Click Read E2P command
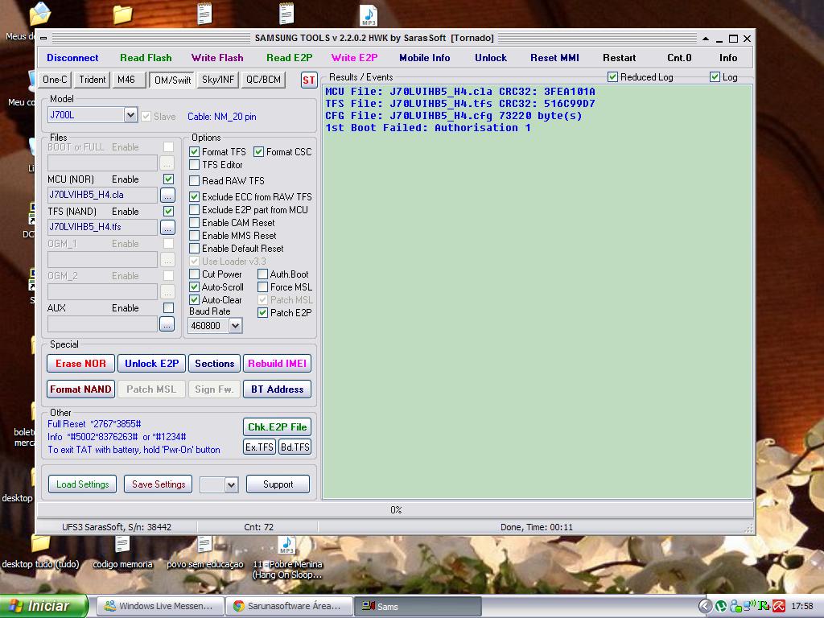The image size is (824, 618). (x=289, y=58)
